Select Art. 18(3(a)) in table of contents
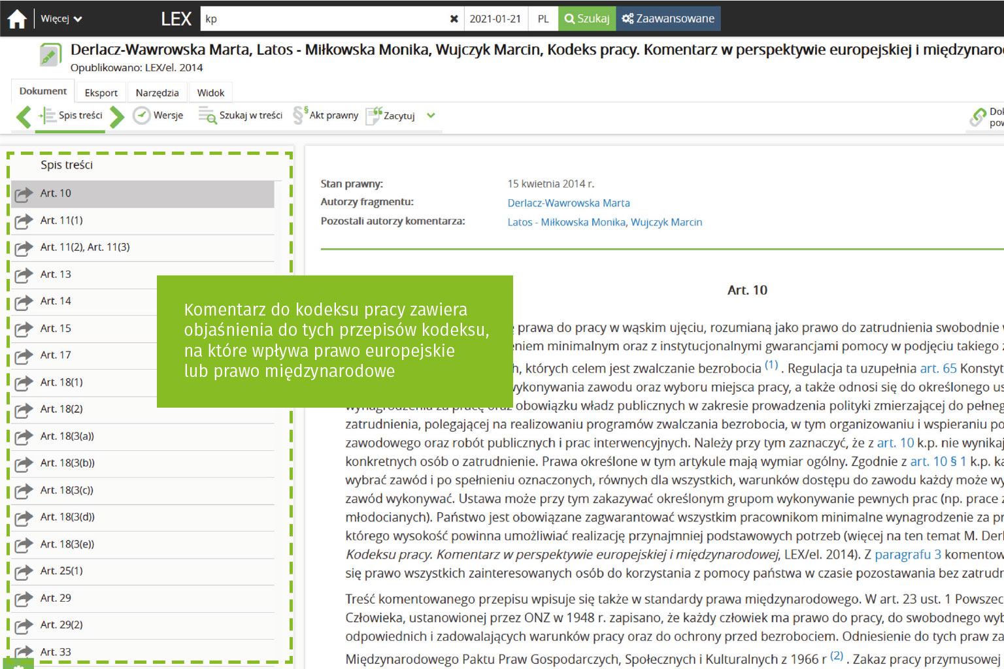The image size is (1004, 669). pos(67,436)
